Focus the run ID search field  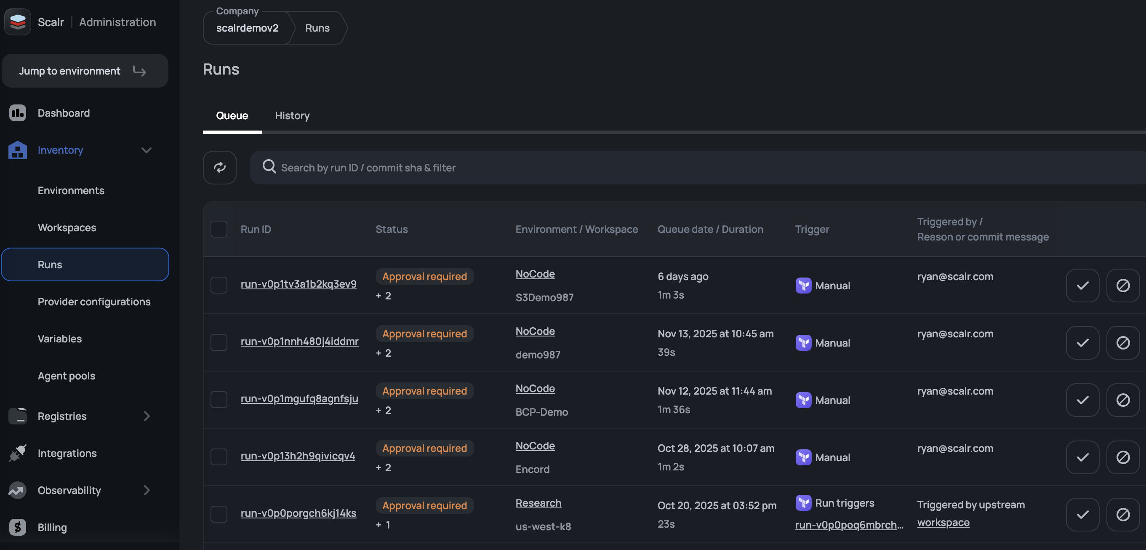point(623,168)
